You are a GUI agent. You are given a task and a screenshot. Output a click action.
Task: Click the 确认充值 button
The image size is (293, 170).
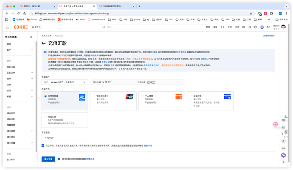coord(49,159)
